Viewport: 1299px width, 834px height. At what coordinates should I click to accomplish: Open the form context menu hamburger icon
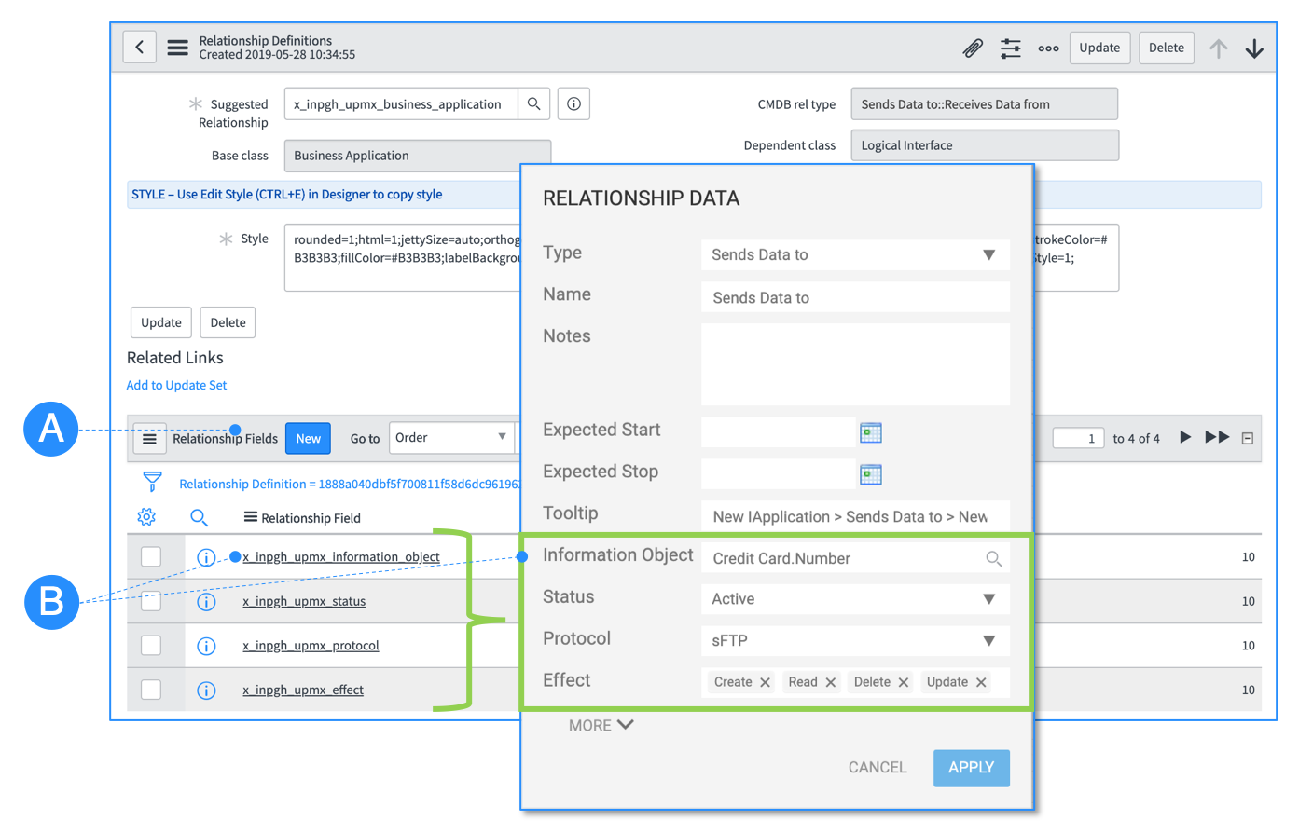coord(177,48)
